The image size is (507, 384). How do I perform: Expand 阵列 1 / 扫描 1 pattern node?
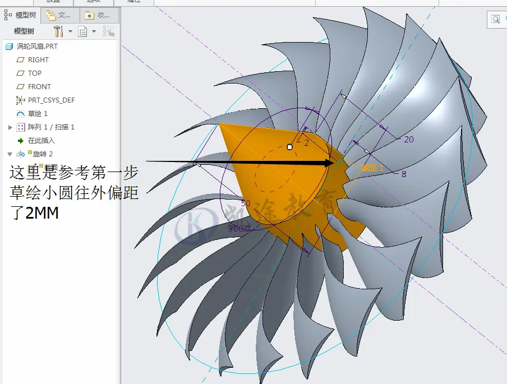[x=10, y=127]
